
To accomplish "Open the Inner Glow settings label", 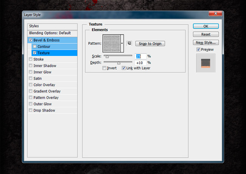I will (42, 72).
